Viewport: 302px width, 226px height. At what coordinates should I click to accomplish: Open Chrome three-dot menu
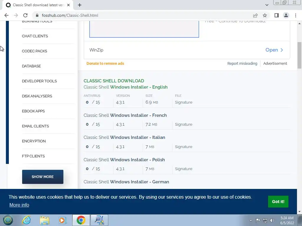point(296,15)
